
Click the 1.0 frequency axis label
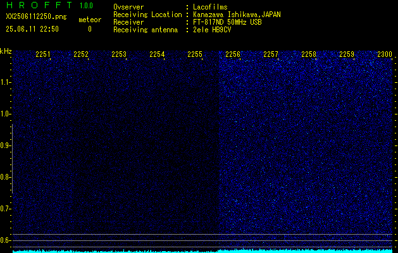(x=4, y=114)
